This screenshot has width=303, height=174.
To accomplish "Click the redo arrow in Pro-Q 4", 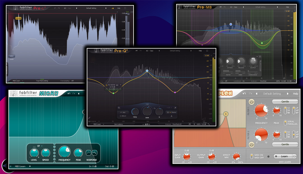I will click(x=141, y=51).
